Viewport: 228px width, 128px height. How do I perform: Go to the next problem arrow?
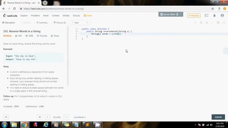pos(66,117)
